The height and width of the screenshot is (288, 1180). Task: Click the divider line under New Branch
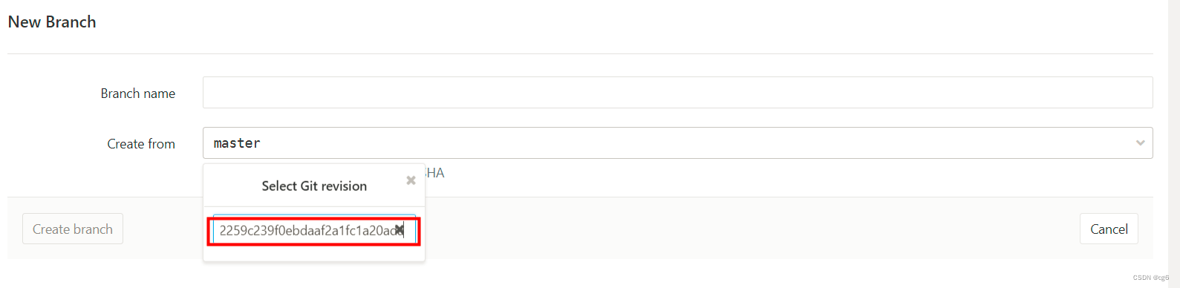[580, 53]
